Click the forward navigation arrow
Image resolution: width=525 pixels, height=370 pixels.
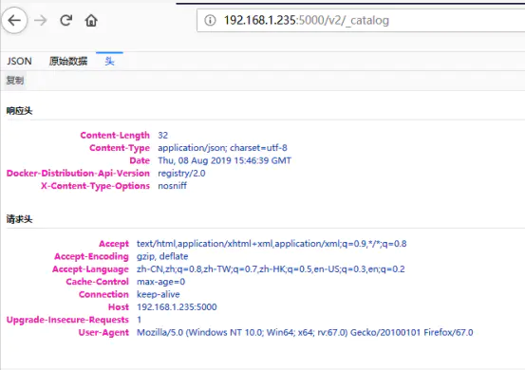pyautogui.click(x=41, y=21)
